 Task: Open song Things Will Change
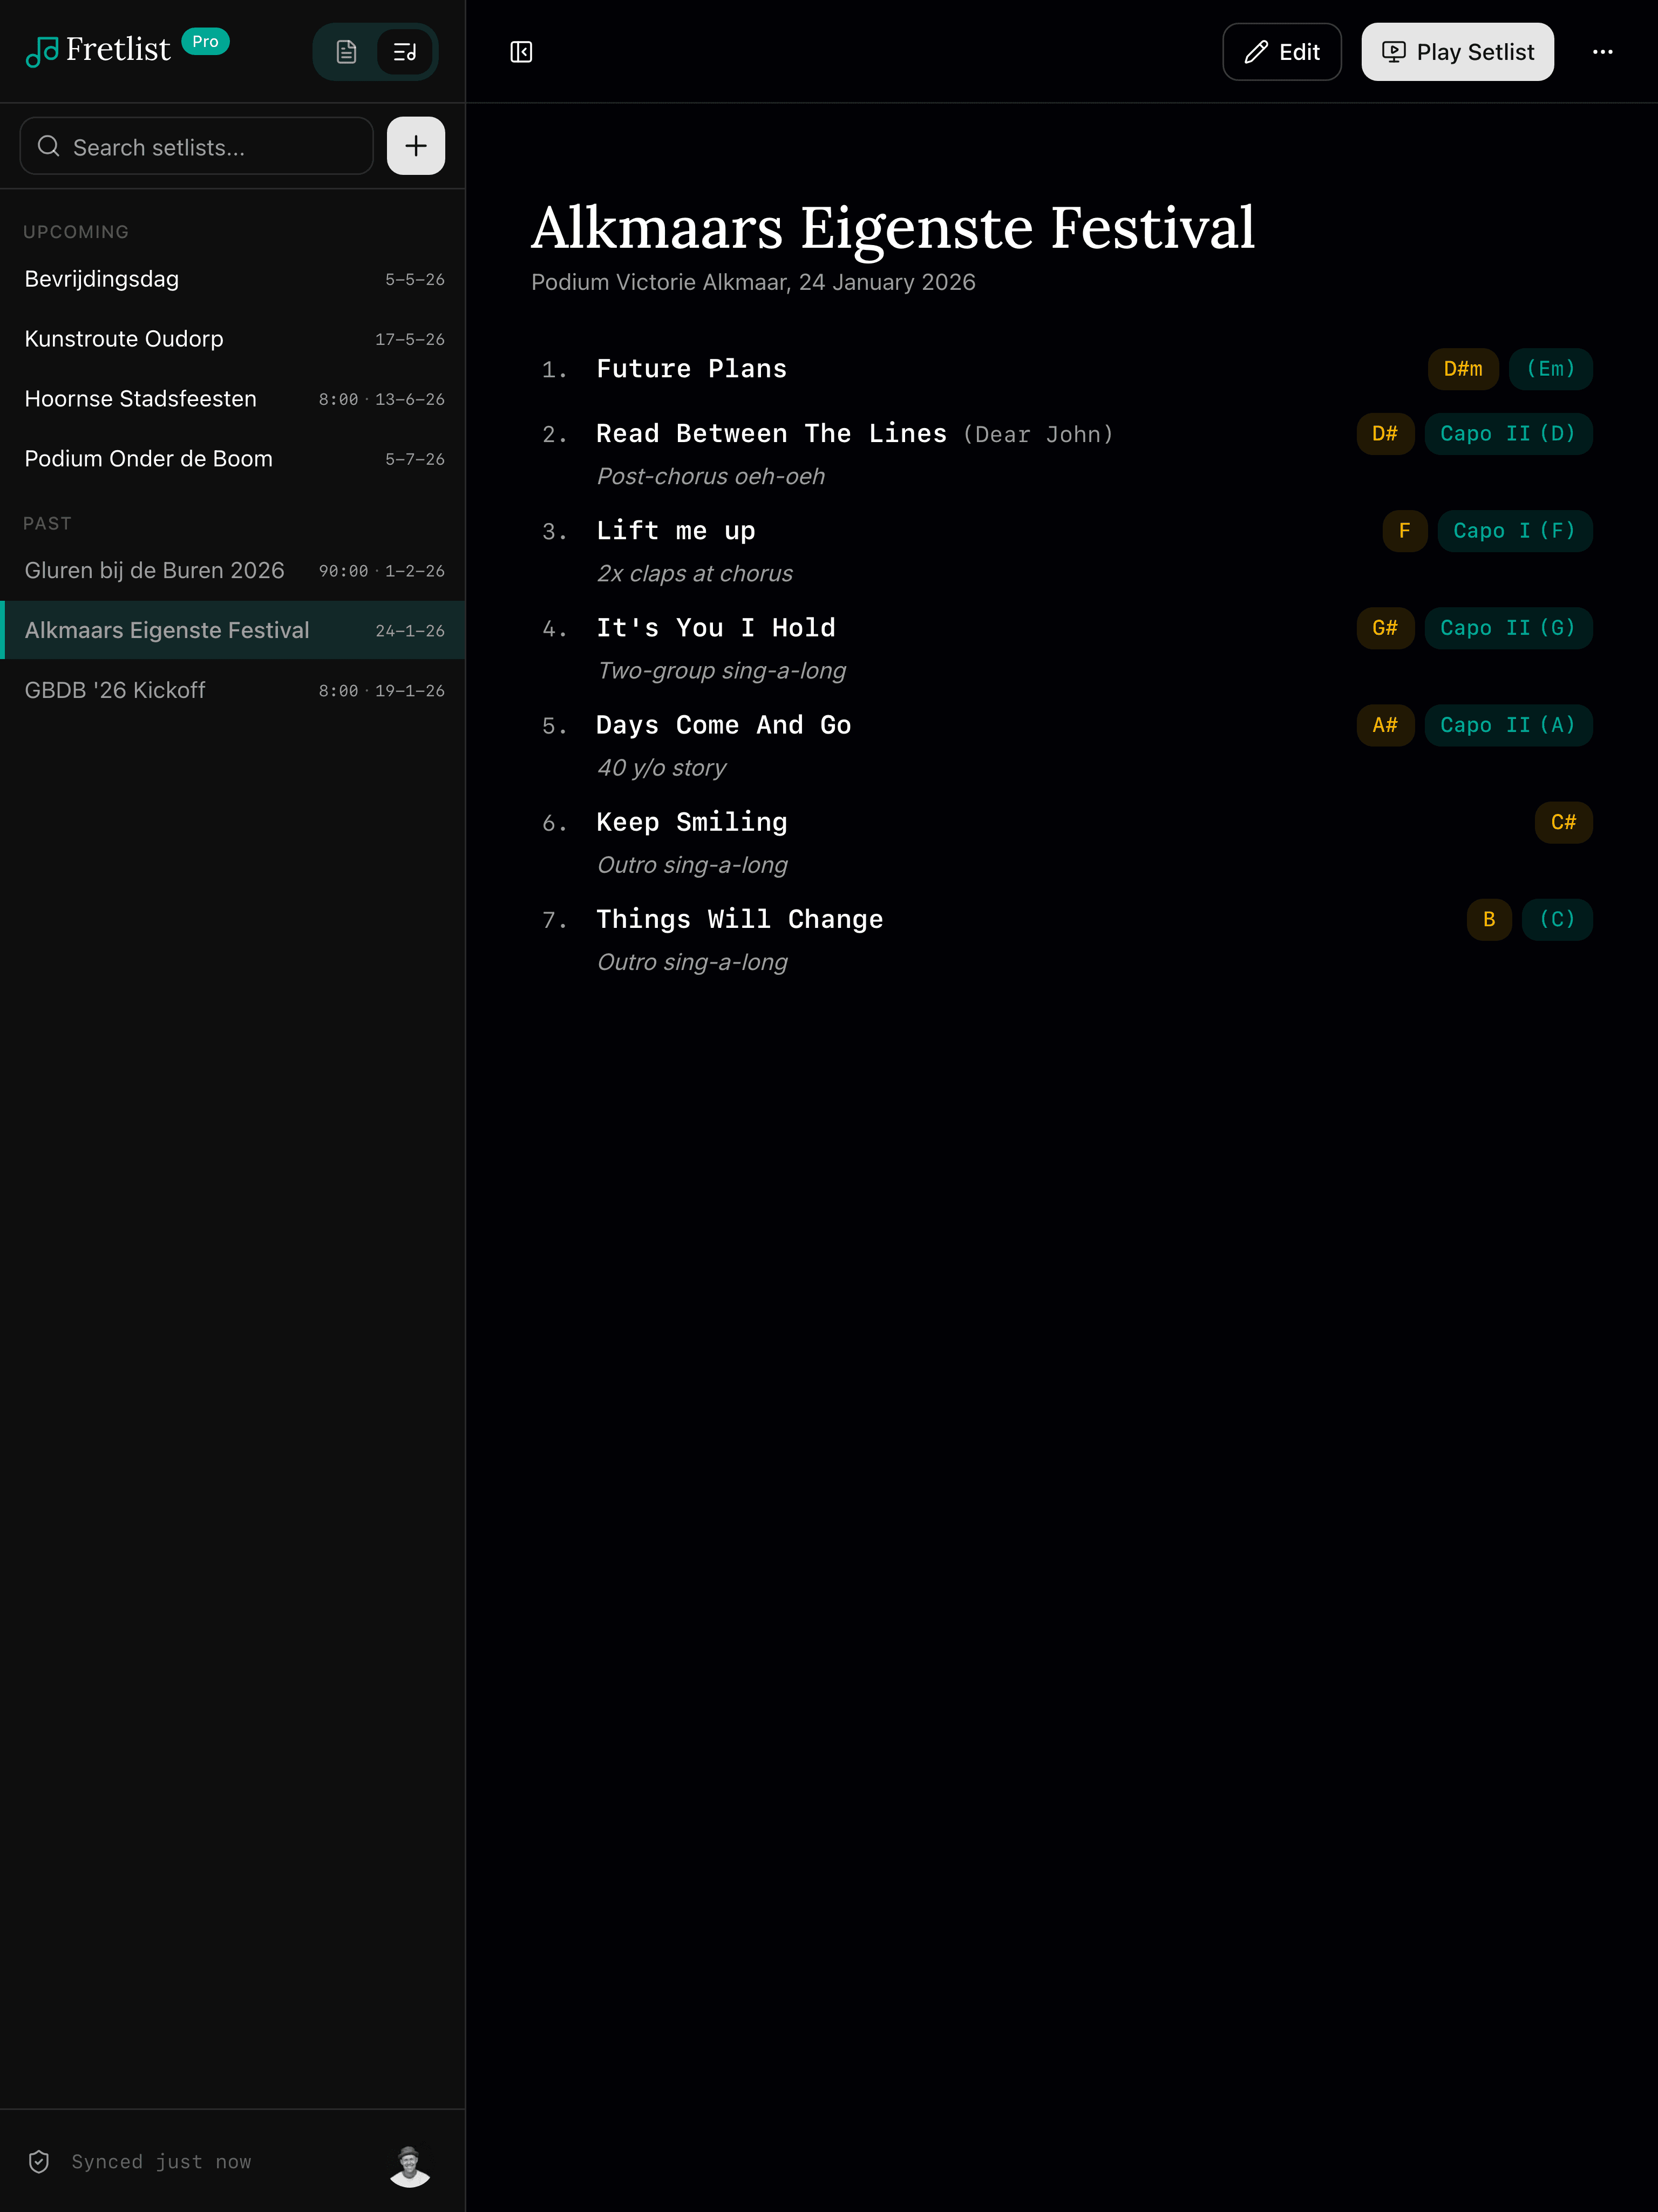point(739,919)
